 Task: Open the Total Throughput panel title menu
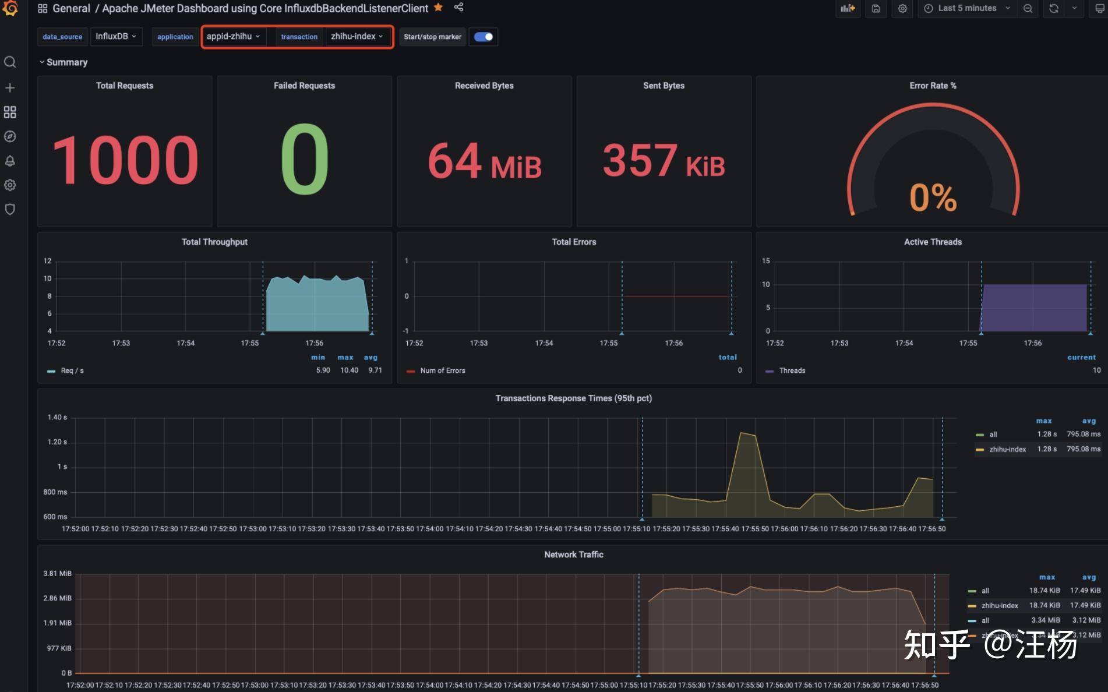click(214, 242)
